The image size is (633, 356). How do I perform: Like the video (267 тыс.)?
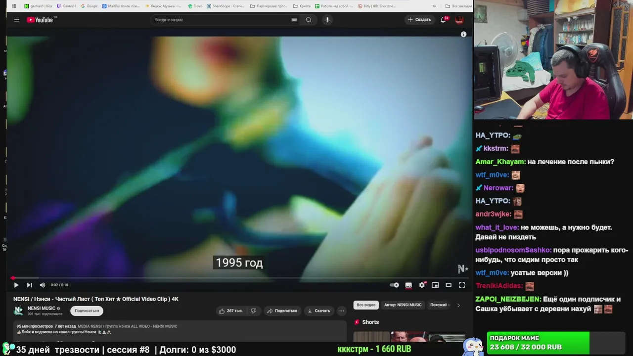click(231, 311)
